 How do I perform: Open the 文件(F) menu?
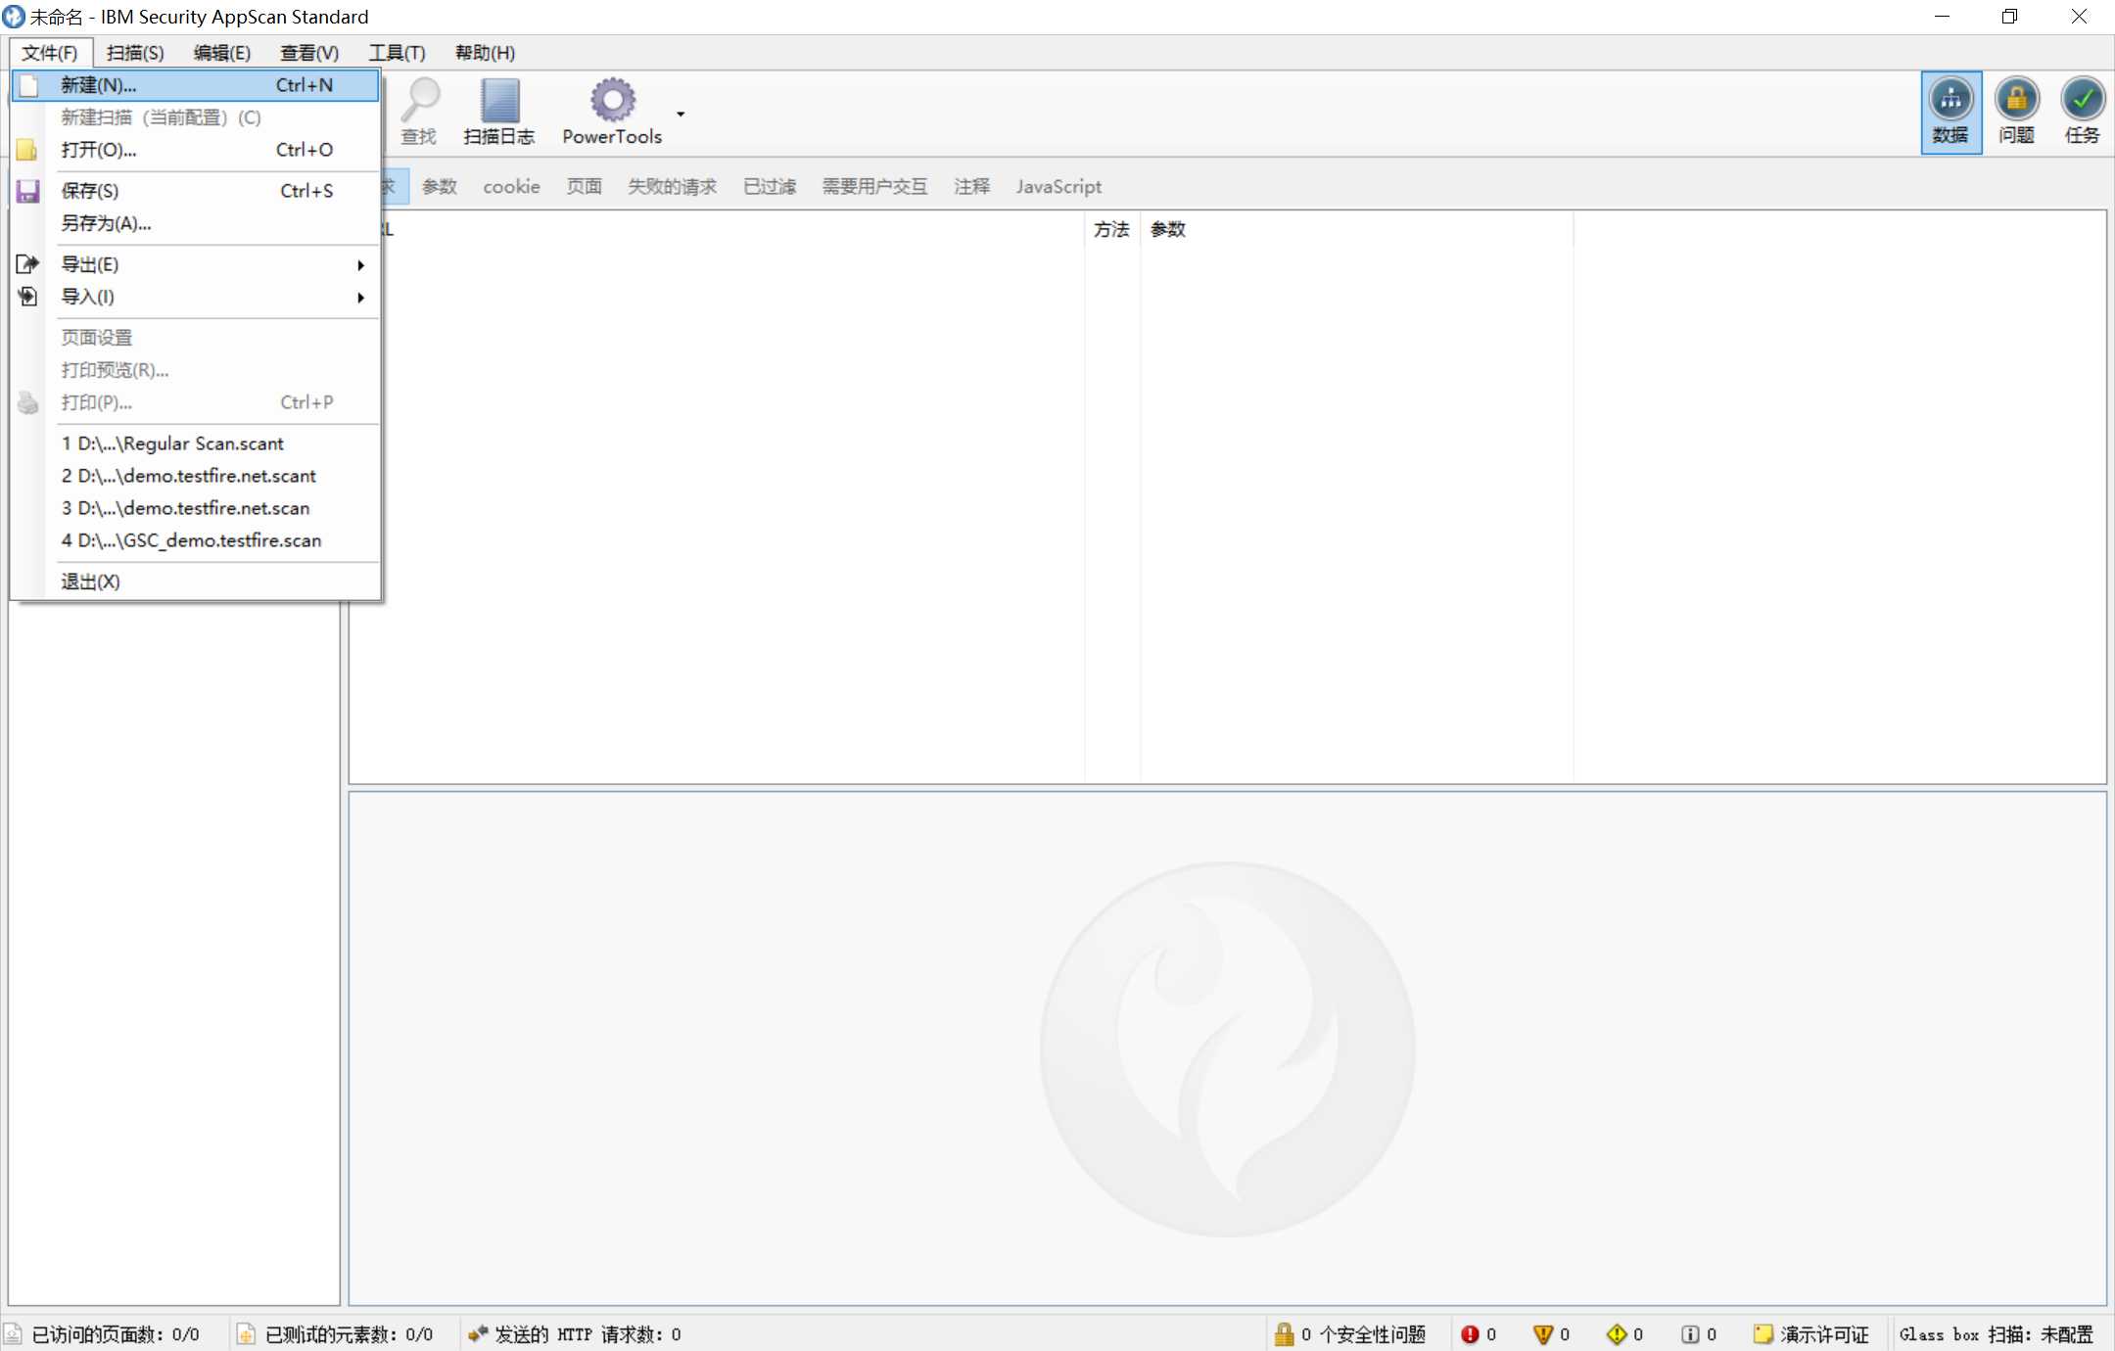pos(50,53)
